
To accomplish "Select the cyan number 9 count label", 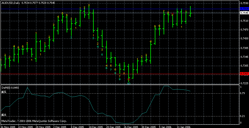I will (120, 79).
